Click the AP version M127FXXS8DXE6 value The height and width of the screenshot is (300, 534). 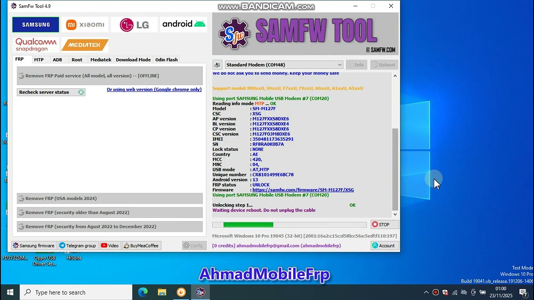271,119
